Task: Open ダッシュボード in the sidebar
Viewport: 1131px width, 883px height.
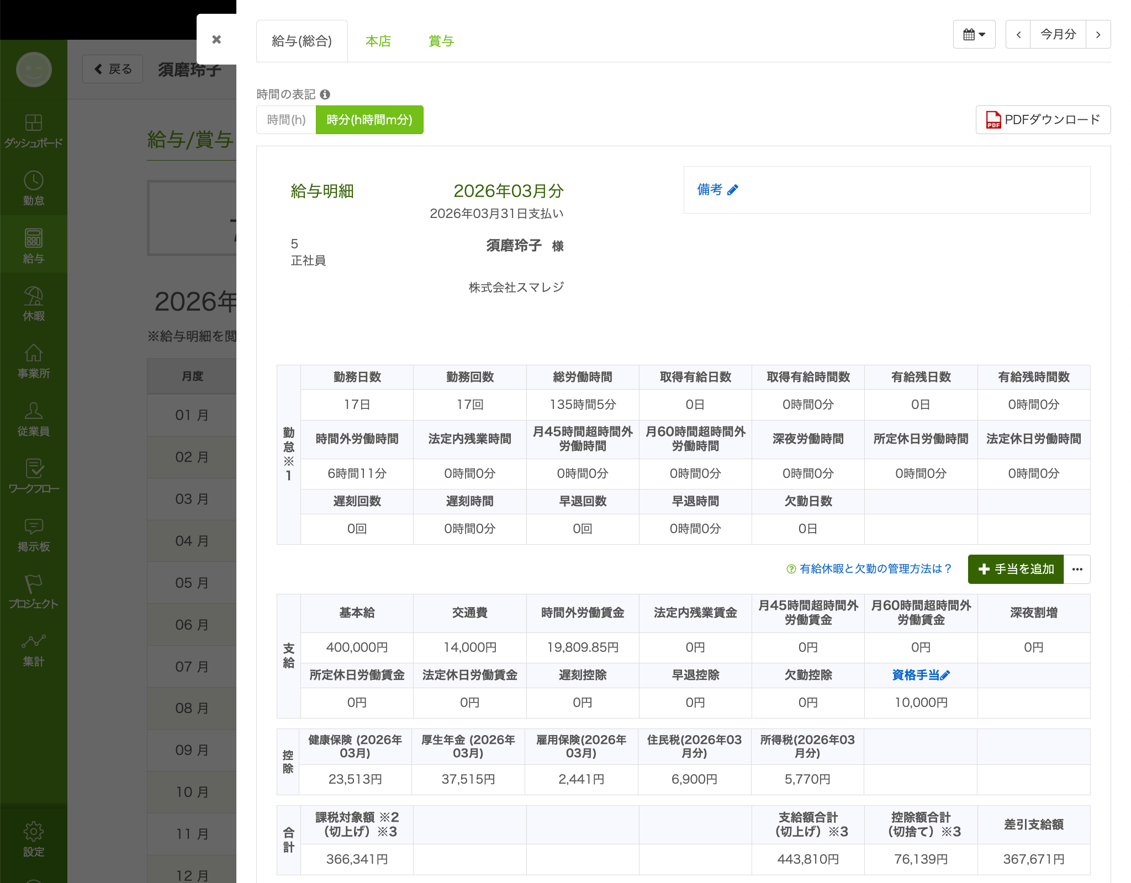Action: (x=34, y=131)
